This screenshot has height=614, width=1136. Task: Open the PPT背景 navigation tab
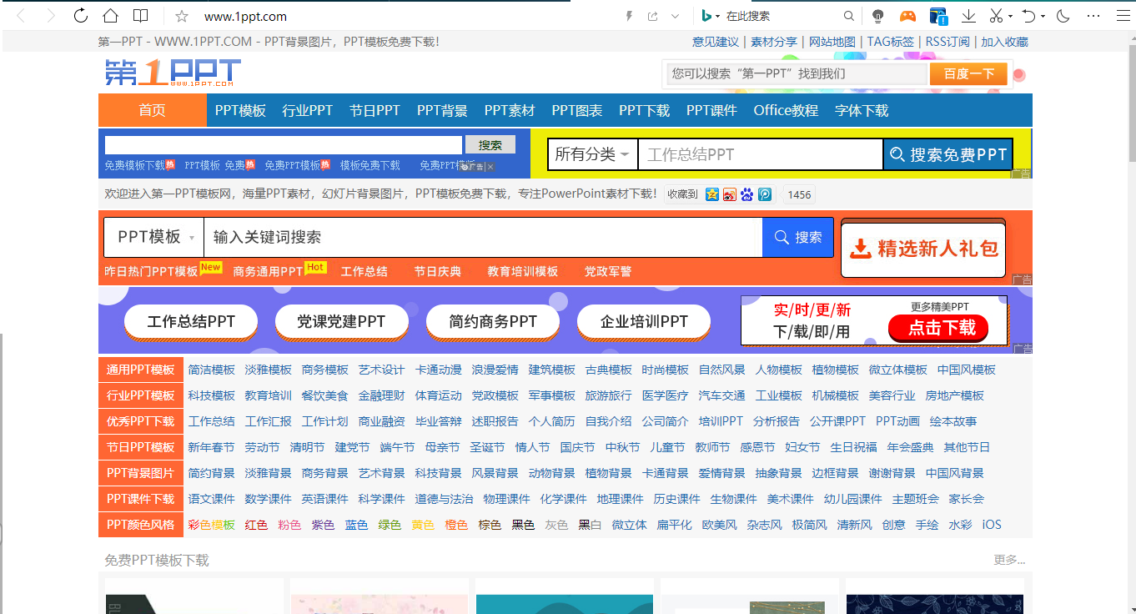tap(442, 110)
